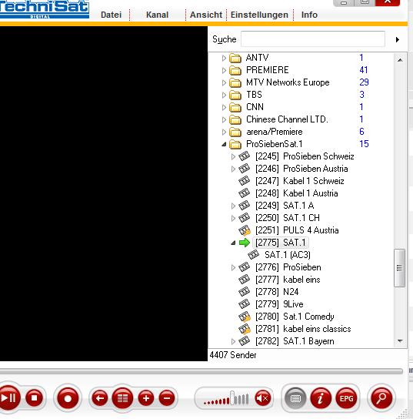This screenshot has width=413, height=419.
Task: Select channel [2247] Kabel 1 Schweiz
Action: (300, 181)
